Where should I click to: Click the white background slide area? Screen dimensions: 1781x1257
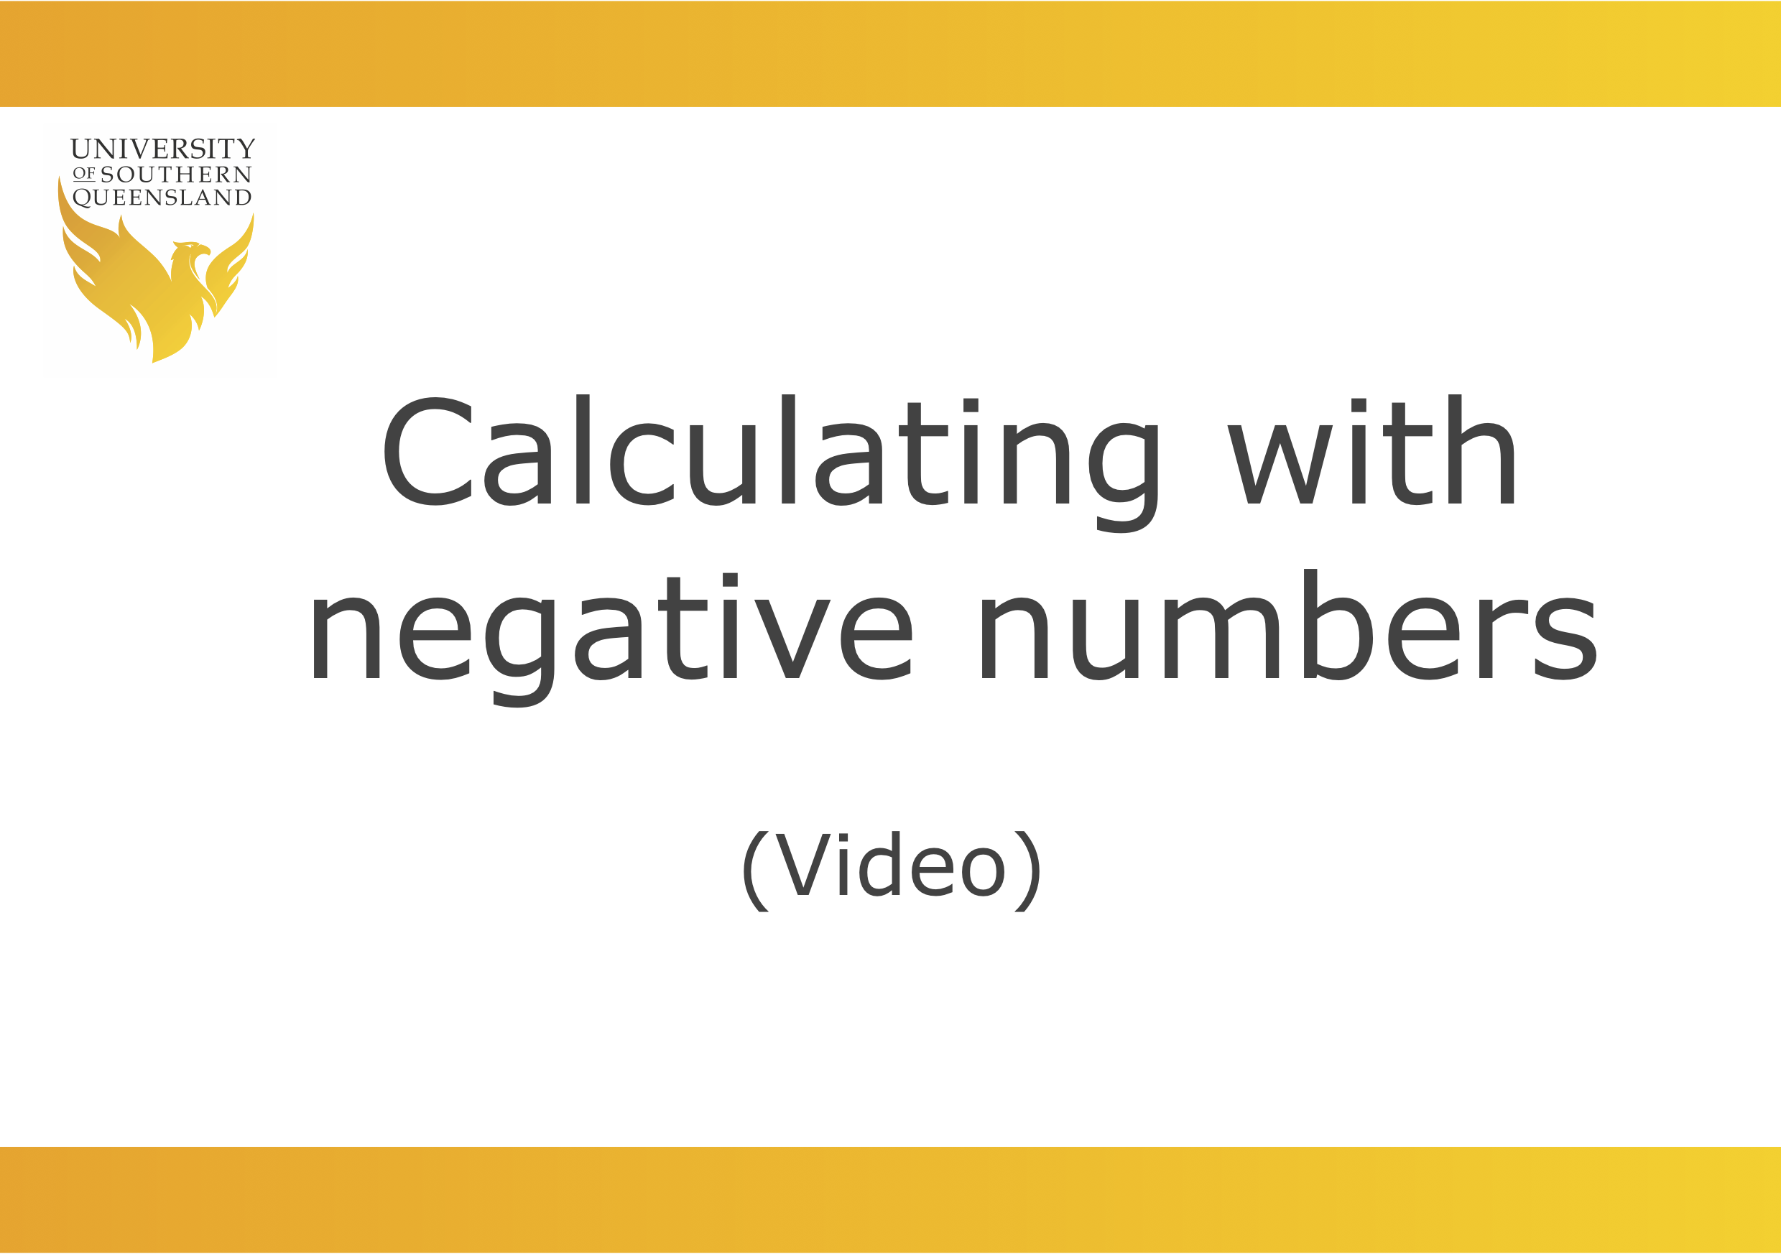[x=890, y=628]
